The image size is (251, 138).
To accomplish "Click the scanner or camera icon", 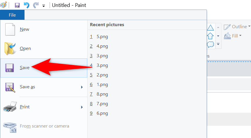I will [x=10, y=126].
